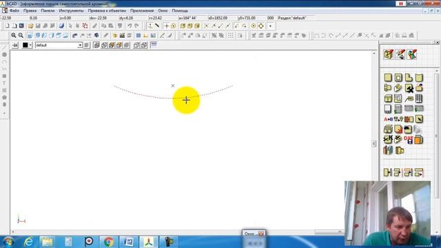The image size is (441, 248).
Task: Close the right tool panel
Action: click(x=438, y=43)
